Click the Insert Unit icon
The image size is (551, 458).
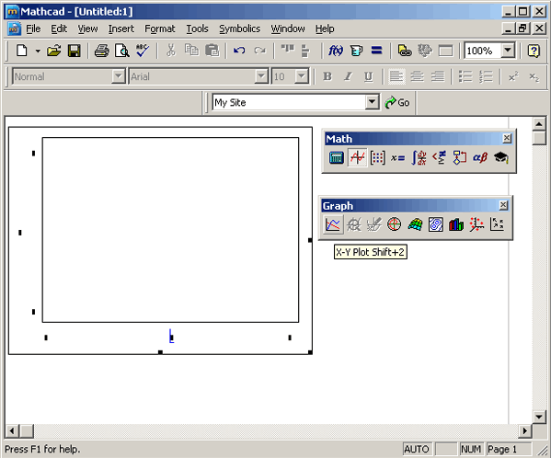click(356, 51)
